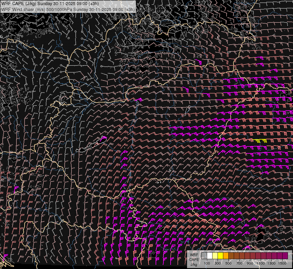This screenshot has width=293, height=269.
Task: Click the WRF CAPE J/kg legend caption
Action: tap(194, 259)
